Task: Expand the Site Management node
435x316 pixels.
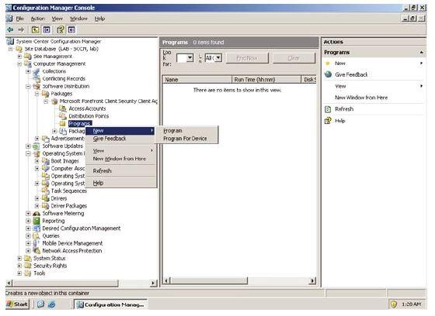Action: tap(19, 57)
